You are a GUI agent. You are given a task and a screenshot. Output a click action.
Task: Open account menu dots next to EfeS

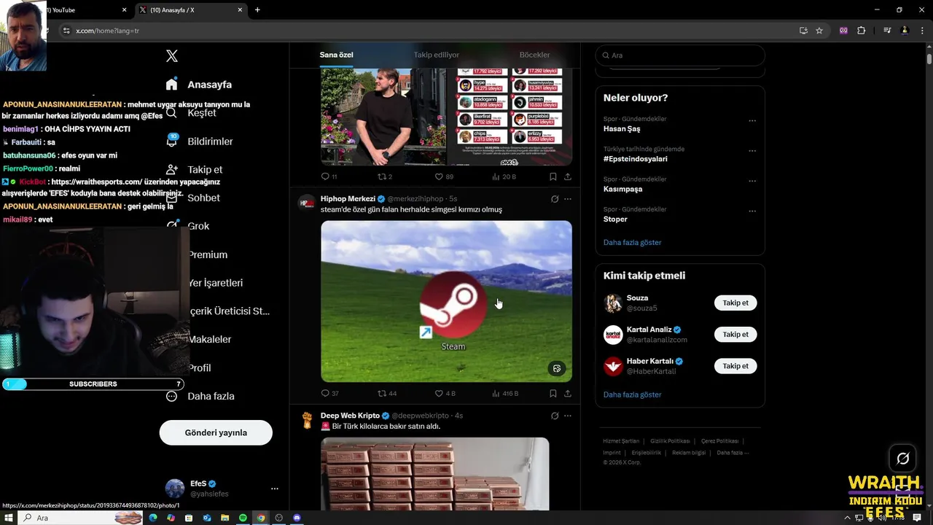[274, 489]
